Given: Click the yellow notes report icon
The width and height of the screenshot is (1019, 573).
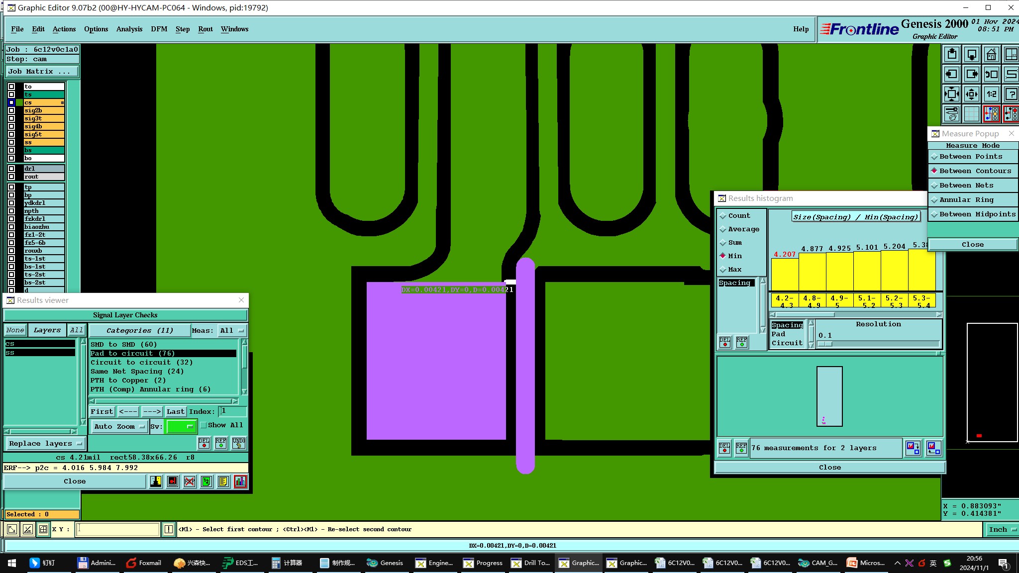Looking at the screenshot, I should pyautogui.click(x=223, y=481).
